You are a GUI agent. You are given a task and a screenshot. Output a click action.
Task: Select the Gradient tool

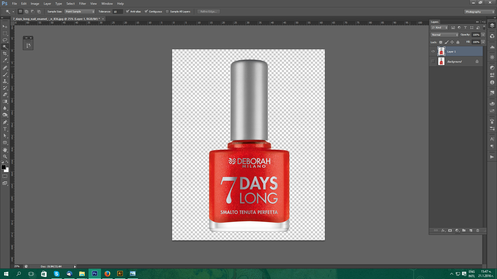5,101
